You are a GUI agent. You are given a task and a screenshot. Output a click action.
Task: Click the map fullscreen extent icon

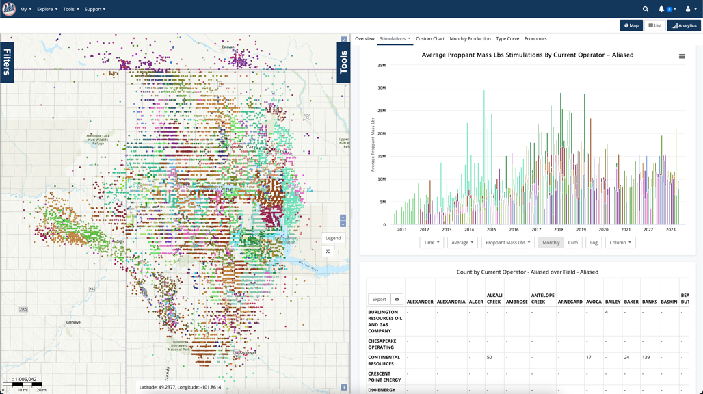pyautogui.click(x=328, y=252)
